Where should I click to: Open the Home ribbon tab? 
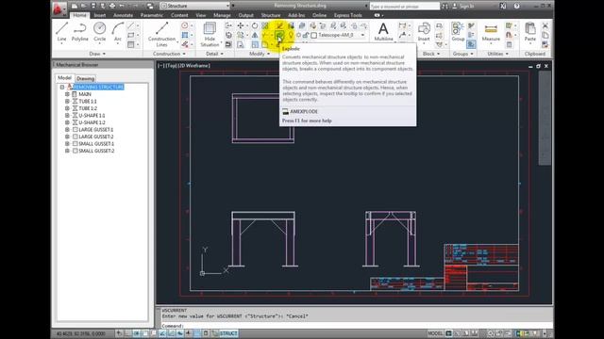click(79, 15)
